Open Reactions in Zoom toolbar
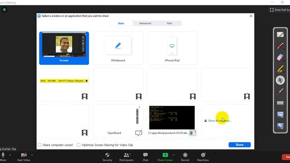 203,157
